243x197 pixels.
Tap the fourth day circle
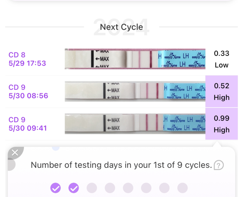(110, 188)
